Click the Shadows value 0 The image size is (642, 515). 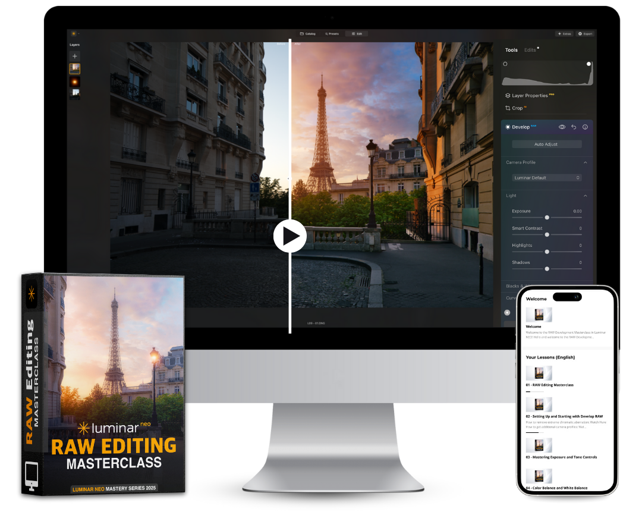(581, 263)
